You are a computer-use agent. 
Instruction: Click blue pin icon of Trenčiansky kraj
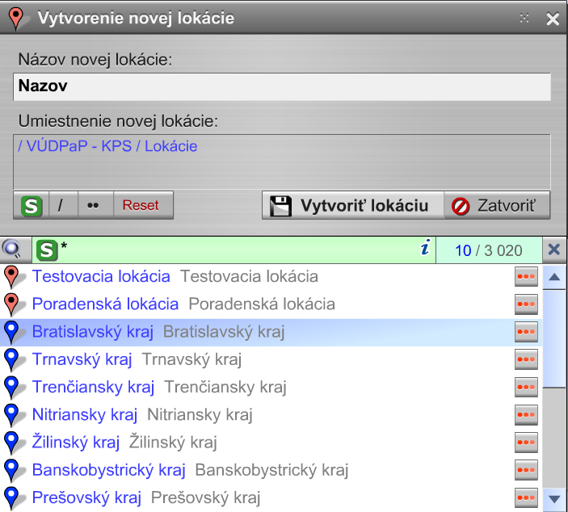[13, 387]
